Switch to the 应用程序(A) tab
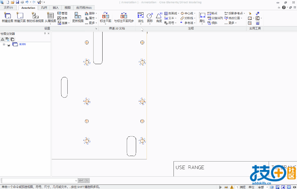This screenshot has height=189, width=297. click(x=84, y=8)
